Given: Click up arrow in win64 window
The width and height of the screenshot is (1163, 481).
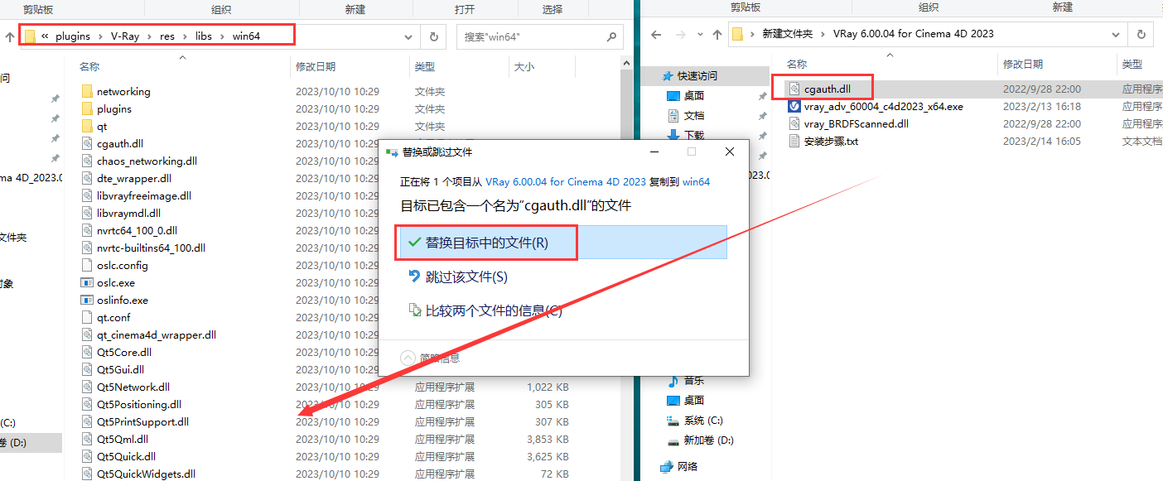Looking at the screenshot, I should 9,36.
